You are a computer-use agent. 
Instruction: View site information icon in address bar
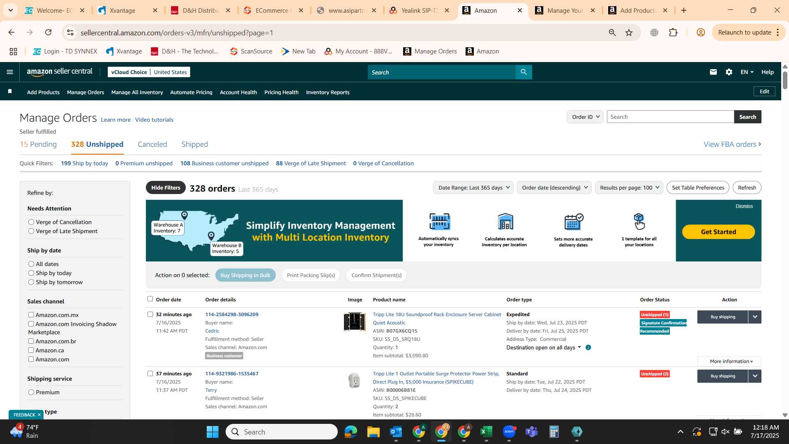(x=70, y=32)
